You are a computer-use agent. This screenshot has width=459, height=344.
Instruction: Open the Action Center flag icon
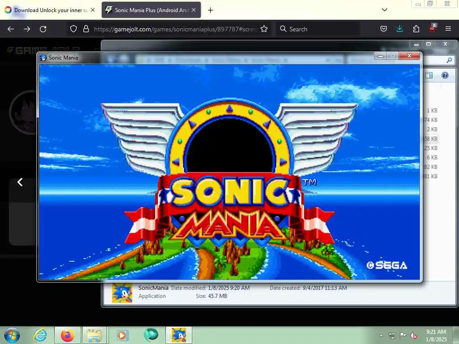click(403, 335)
